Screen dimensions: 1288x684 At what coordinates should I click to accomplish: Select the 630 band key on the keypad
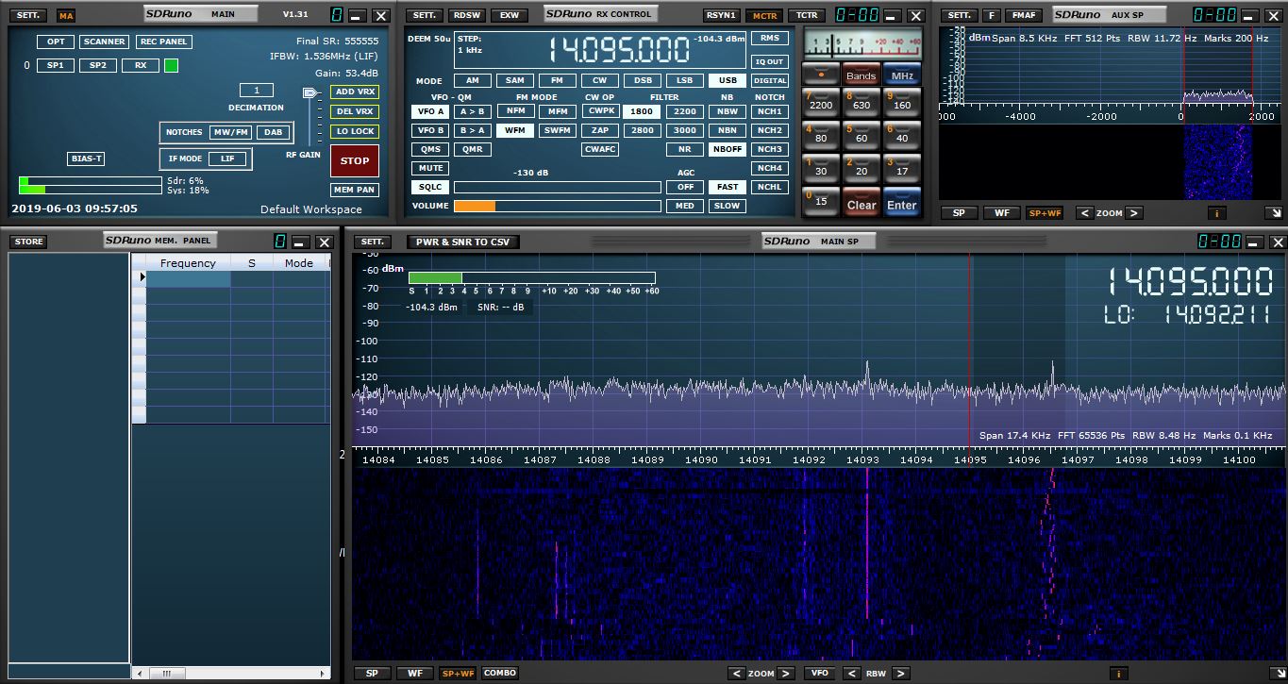[861, 101]
